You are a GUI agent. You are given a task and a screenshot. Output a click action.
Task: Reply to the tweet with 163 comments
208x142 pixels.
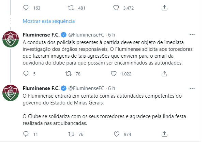coord(26,8)
